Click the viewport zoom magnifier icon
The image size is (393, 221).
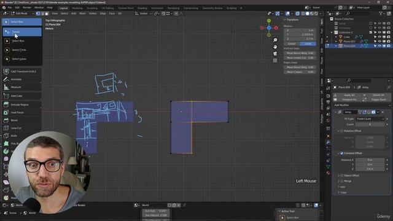click(x=275, y=40)
